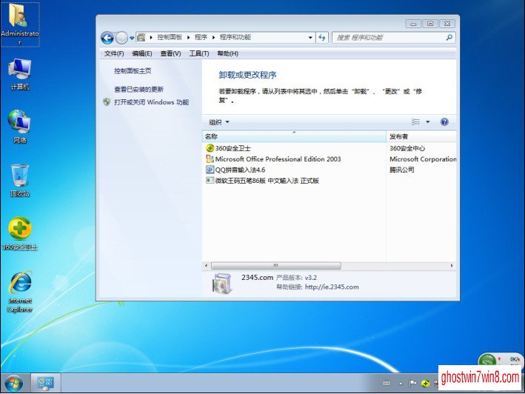
Task: Click the QQ拼音输入法 entry icon
Action: (210, 170)
